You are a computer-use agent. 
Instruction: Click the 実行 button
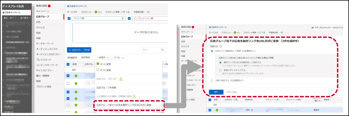(216, 92)
